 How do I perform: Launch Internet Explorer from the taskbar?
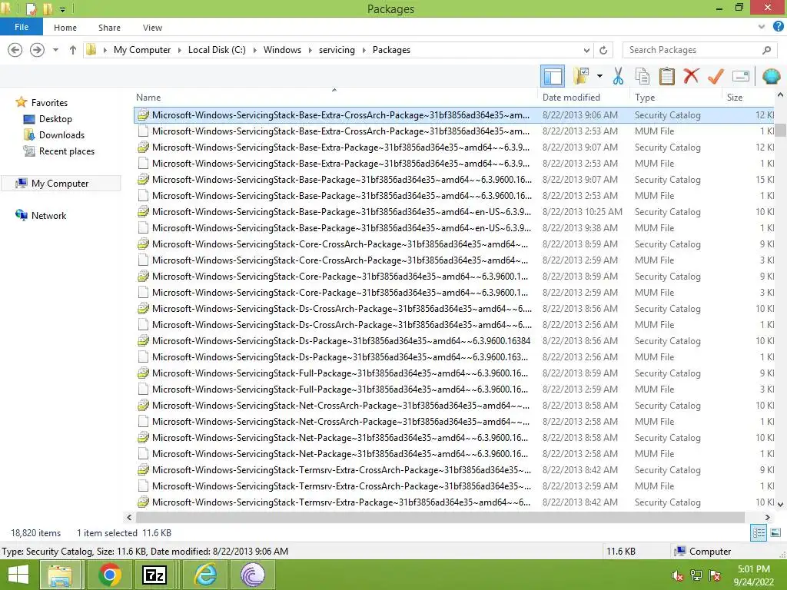(x=206, y=575)
